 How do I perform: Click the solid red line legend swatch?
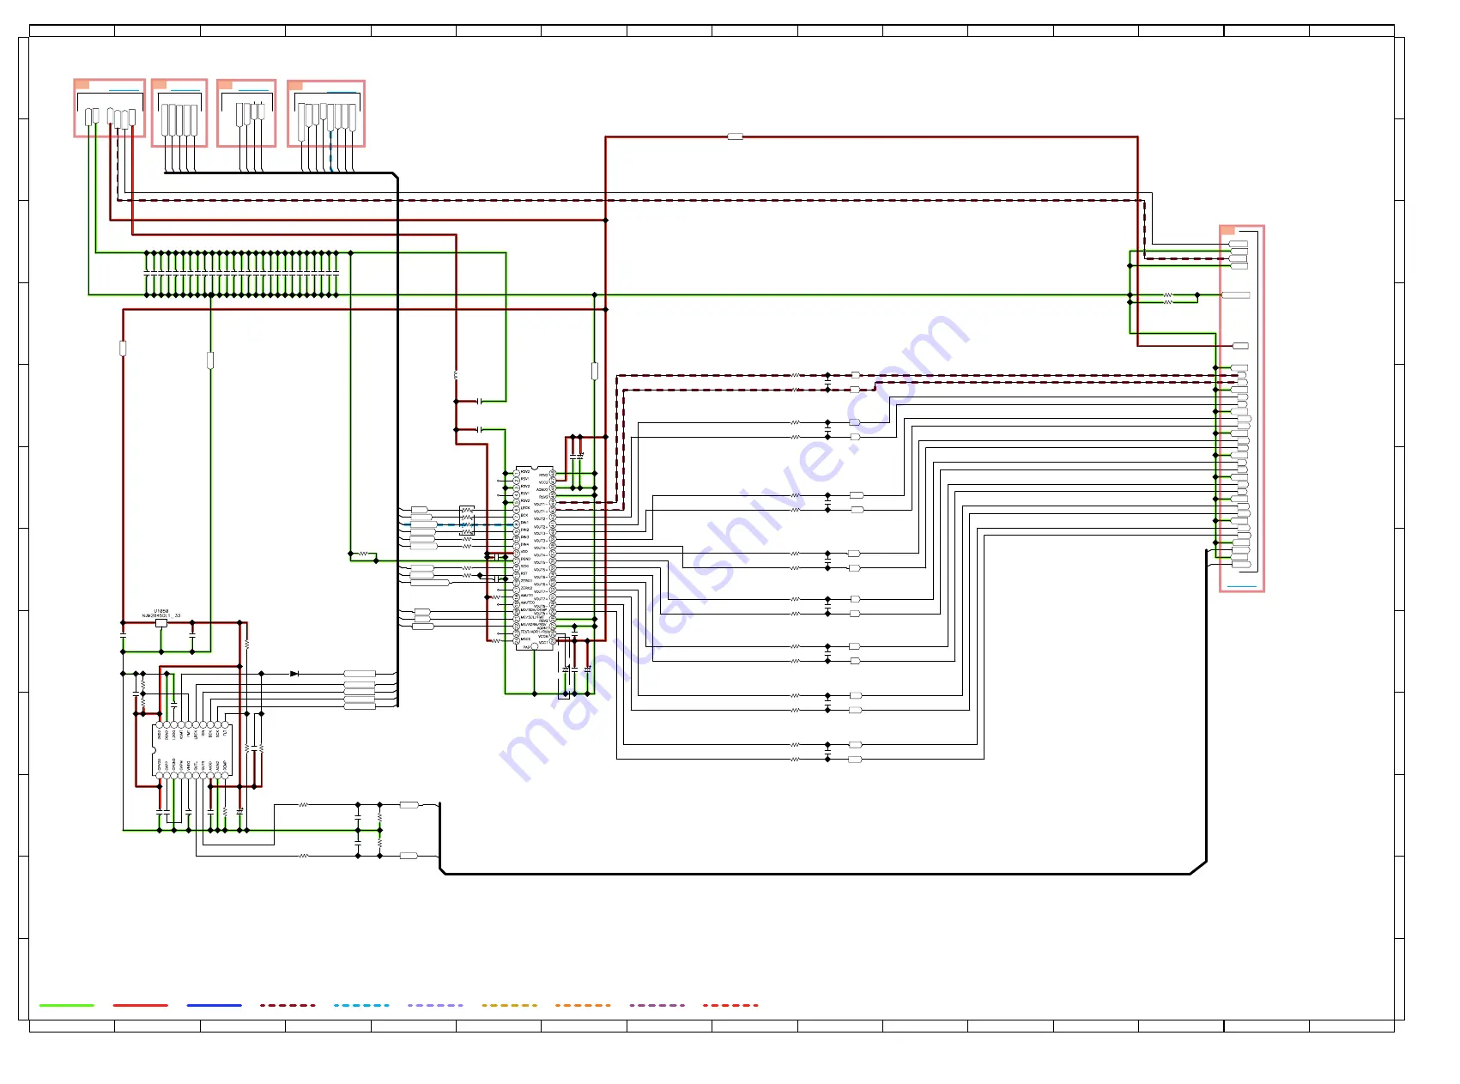tap(141, 1005)
